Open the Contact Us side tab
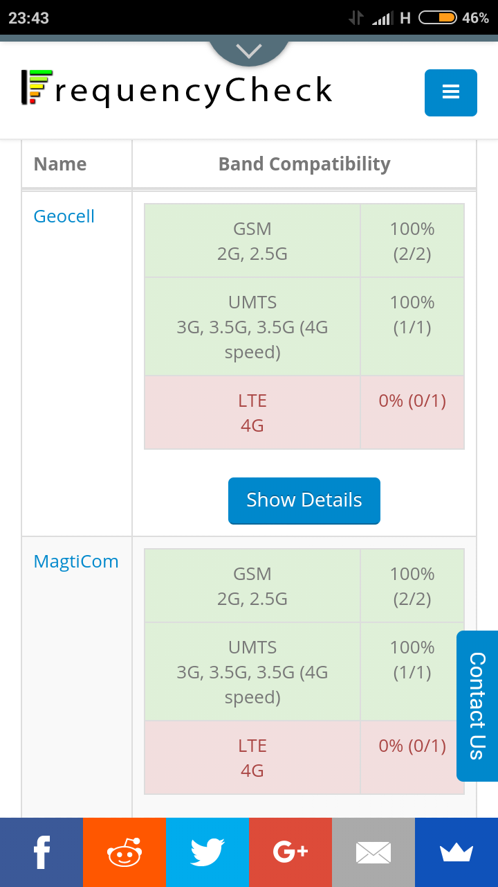 tap(477, 705)
